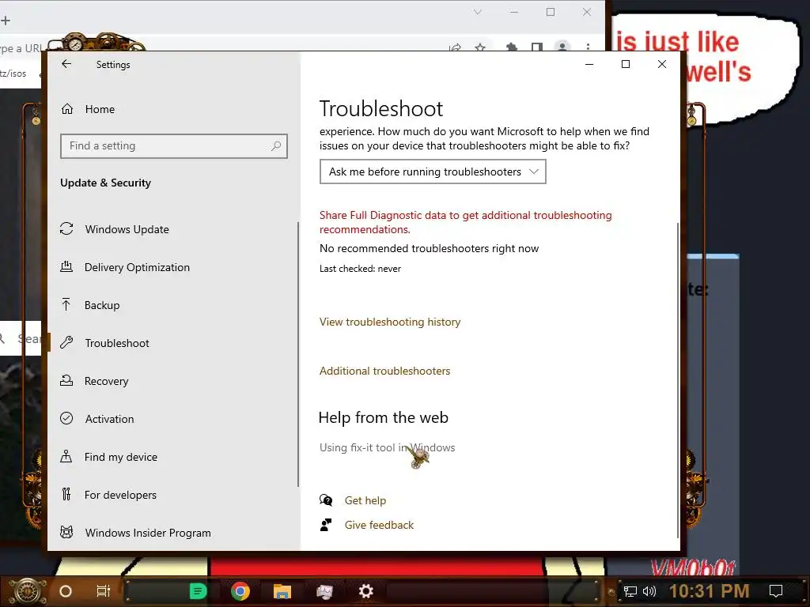Image resolution: width=810 pixels, height=607 pixels.
Task: Click the Delivery Optimization icon
Action: [x=66, y=267]
